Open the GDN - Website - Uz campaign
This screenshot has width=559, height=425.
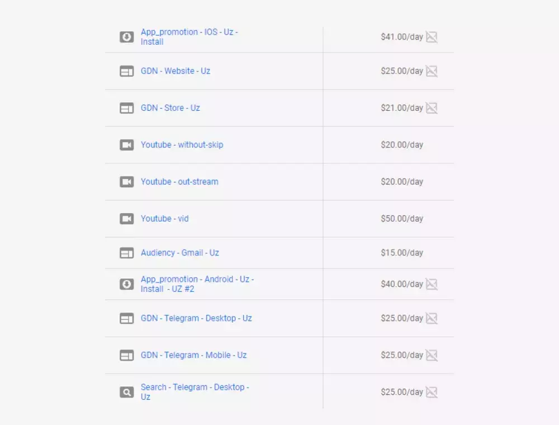[x=176, y=71]
